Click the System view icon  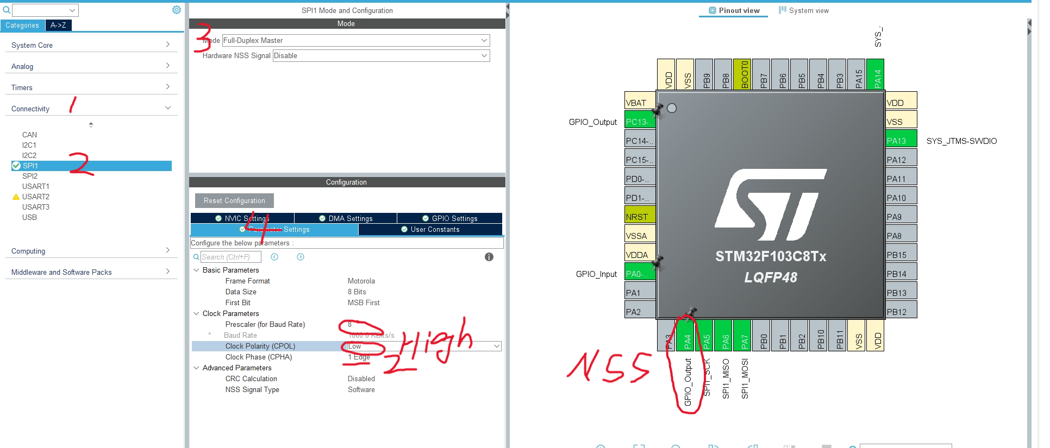tap(783, 10)
